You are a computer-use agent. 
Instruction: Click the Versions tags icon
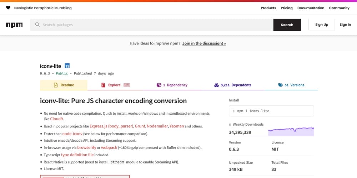(x=281, y=85)
